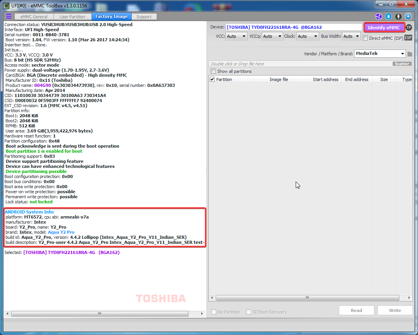The width and height of the screenshot is (418, 335).
Task: Toggle the Re-Partition checkbox
Action: point(213,312)
